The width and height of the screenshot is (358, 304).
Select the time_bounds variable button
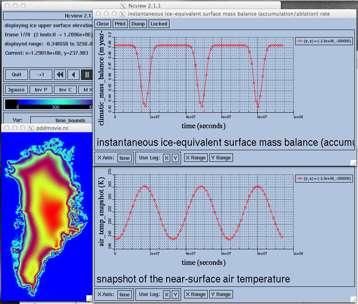[62, 120]
